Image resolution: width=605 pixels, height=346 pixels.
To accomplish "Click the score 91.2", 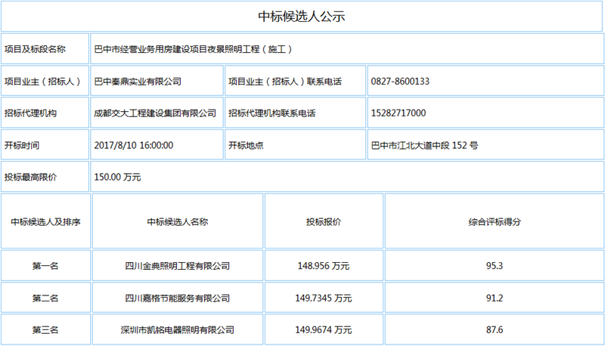I will point(495,298).
